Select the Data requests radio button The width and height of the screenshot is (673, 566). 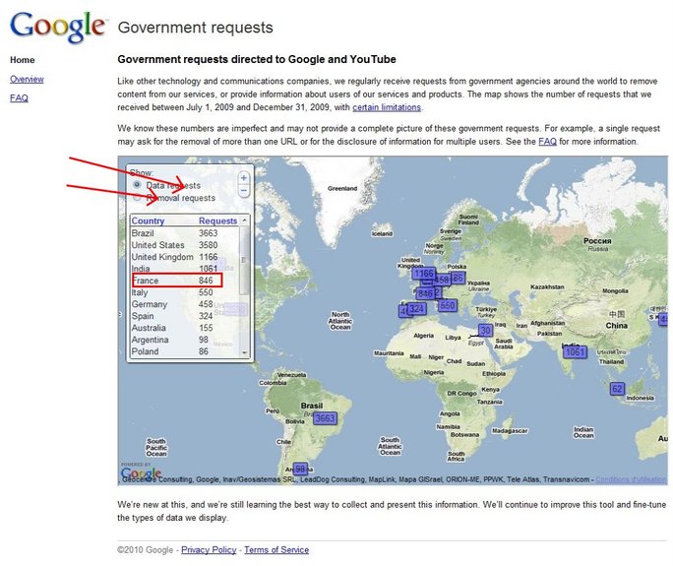click(x=137, y=185)
